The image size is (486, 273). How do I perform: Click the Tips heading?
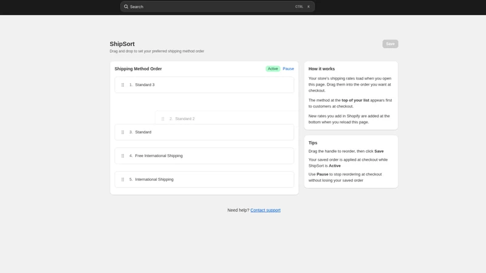point(313,143)
